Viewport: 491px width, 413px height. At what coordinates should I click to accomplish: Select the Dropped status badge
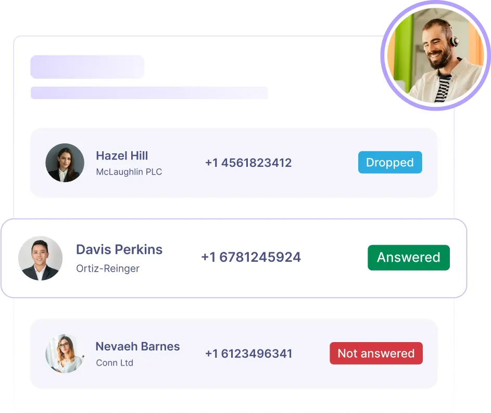tap(390, 163)
